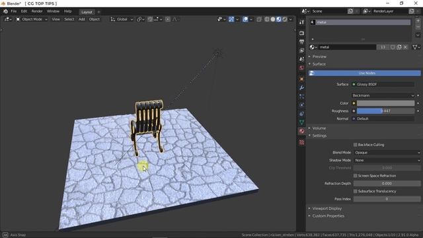This screenshot has width=423, height=238.
Task: Toggle viewport gizmos display
Action: tap(231, 19)
